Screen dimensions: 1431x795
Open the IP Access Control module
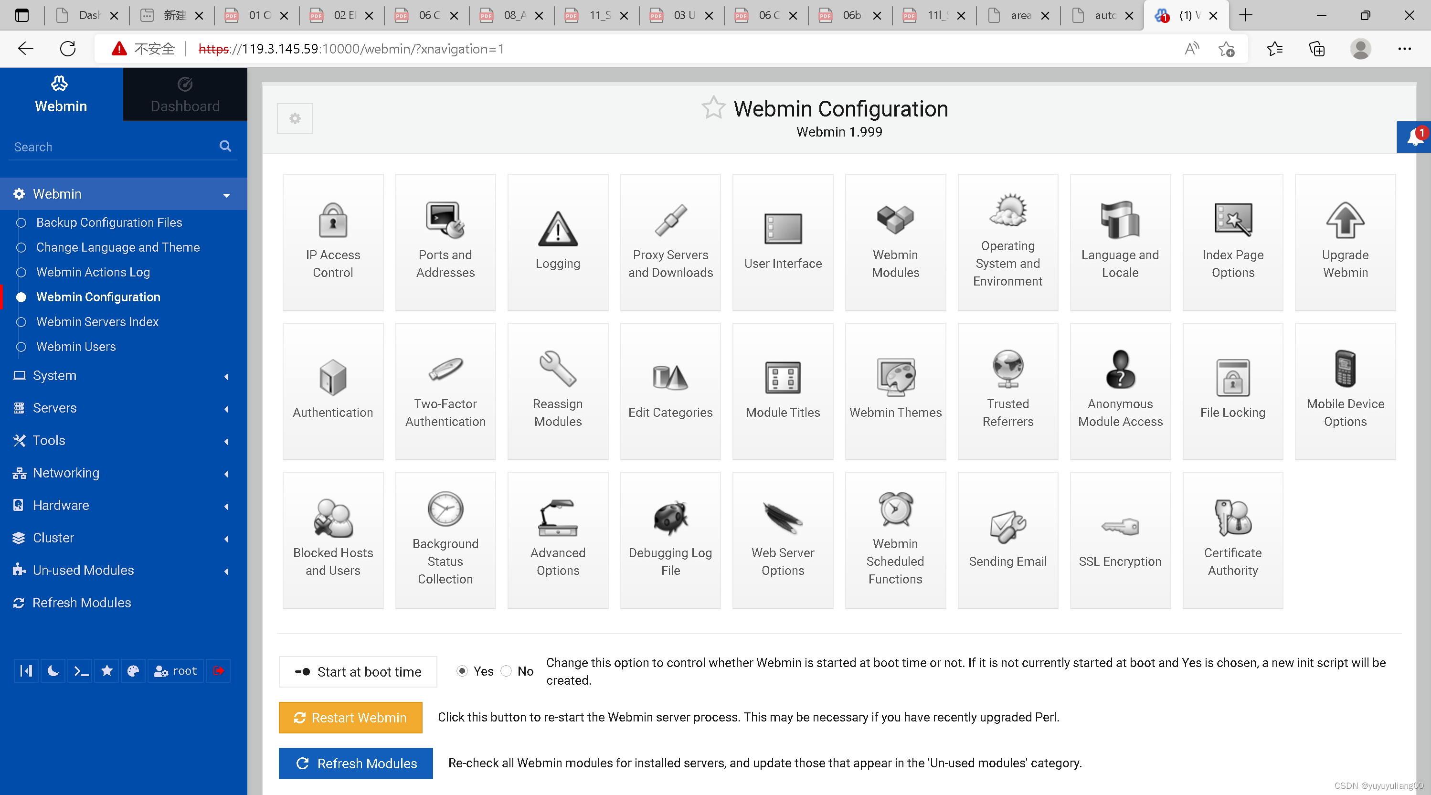pyautogui.click(x=332, y=242)
